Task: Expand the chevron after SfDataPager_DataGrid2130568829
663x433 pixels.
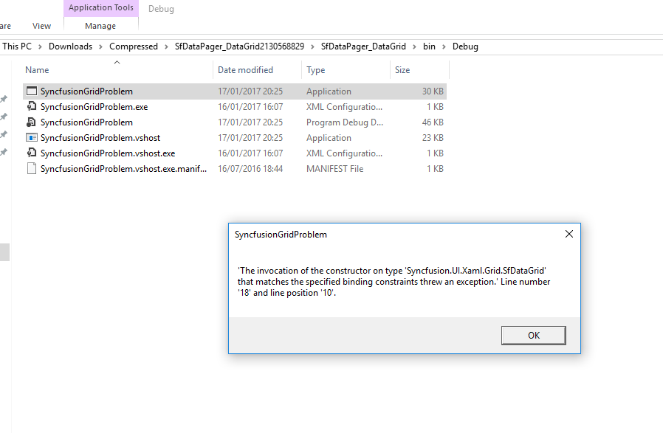Action: 312,47
